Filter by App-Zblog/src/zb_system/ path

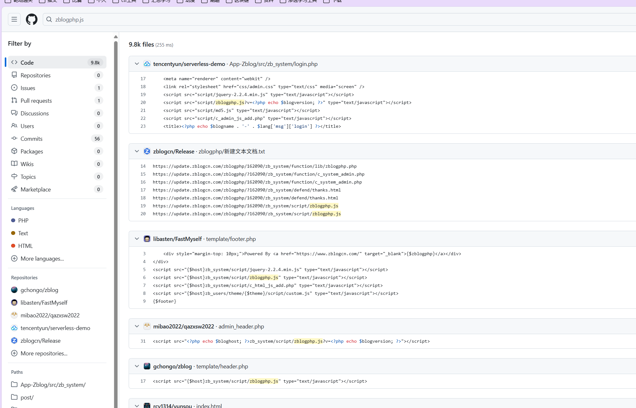click(53, 385)
